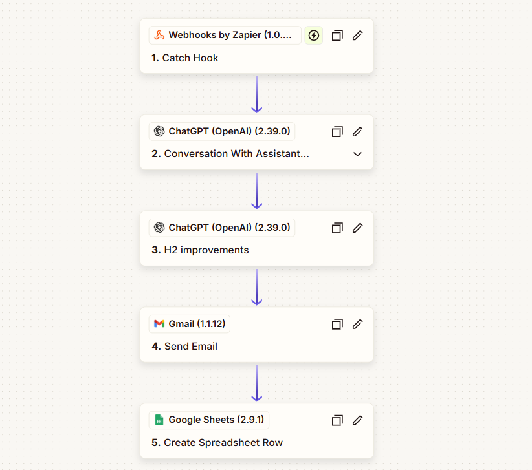This screenshot has height=470, width=532.
Task: Click the Google Sheets icon on step 5
Action: (159, 420)
